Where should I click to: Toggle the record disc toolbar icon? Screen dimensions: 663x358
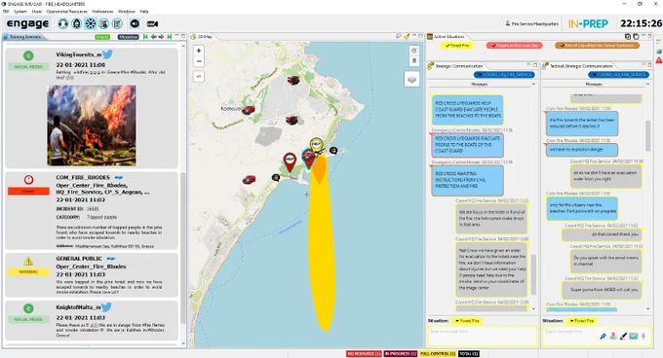(135, 23)
